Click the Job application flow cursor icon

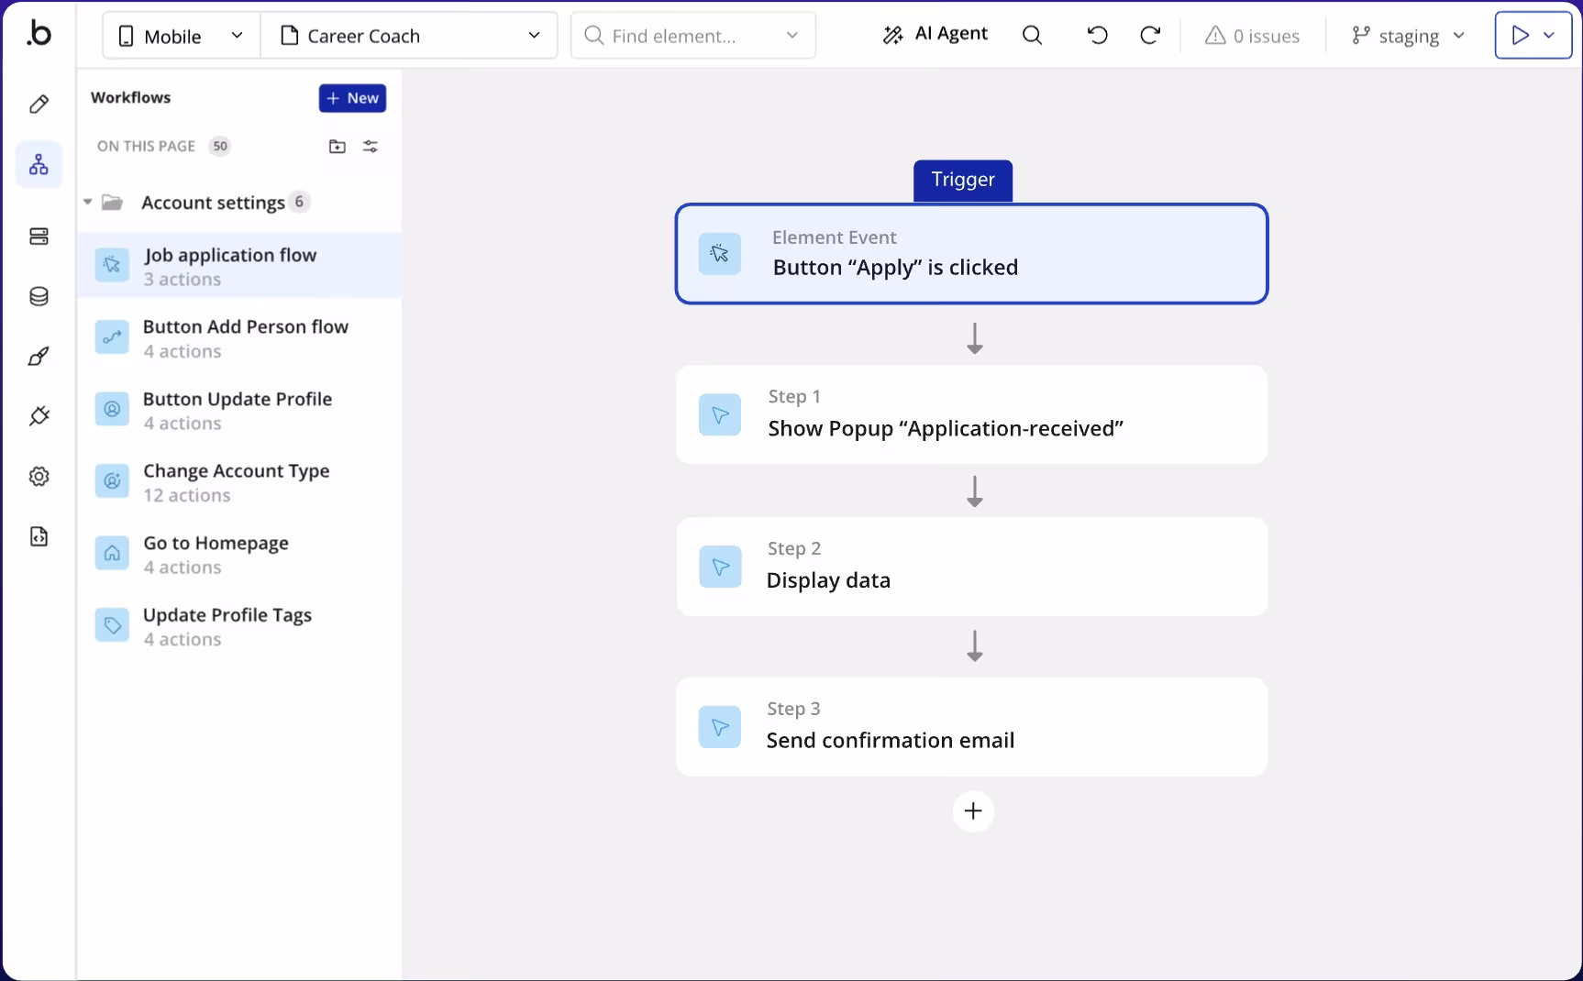click(112, 265)
